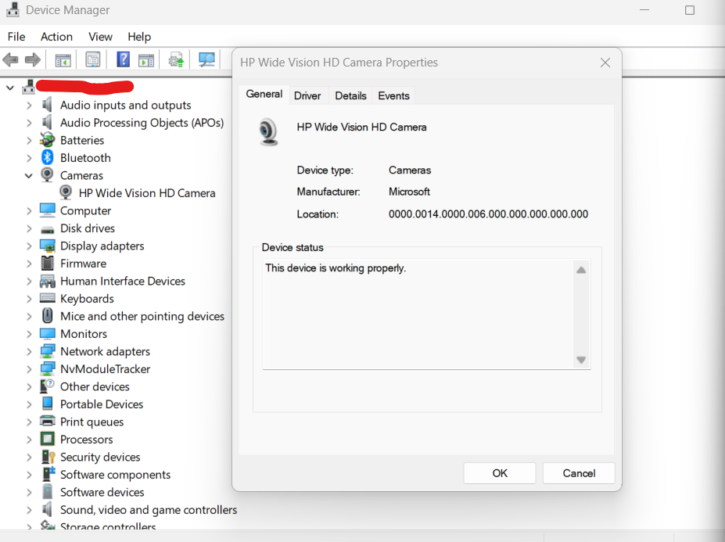Viewport: 725px width, 542px height.
Task: Click the Cancel button
Action: 578,472
